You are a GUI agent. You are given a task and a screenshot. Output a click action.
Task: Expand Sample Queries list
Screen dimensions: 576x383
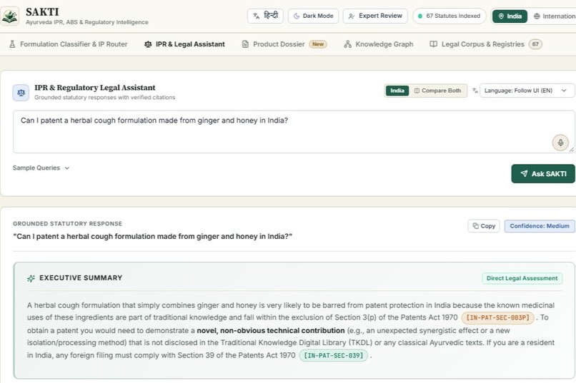point(41,168)
